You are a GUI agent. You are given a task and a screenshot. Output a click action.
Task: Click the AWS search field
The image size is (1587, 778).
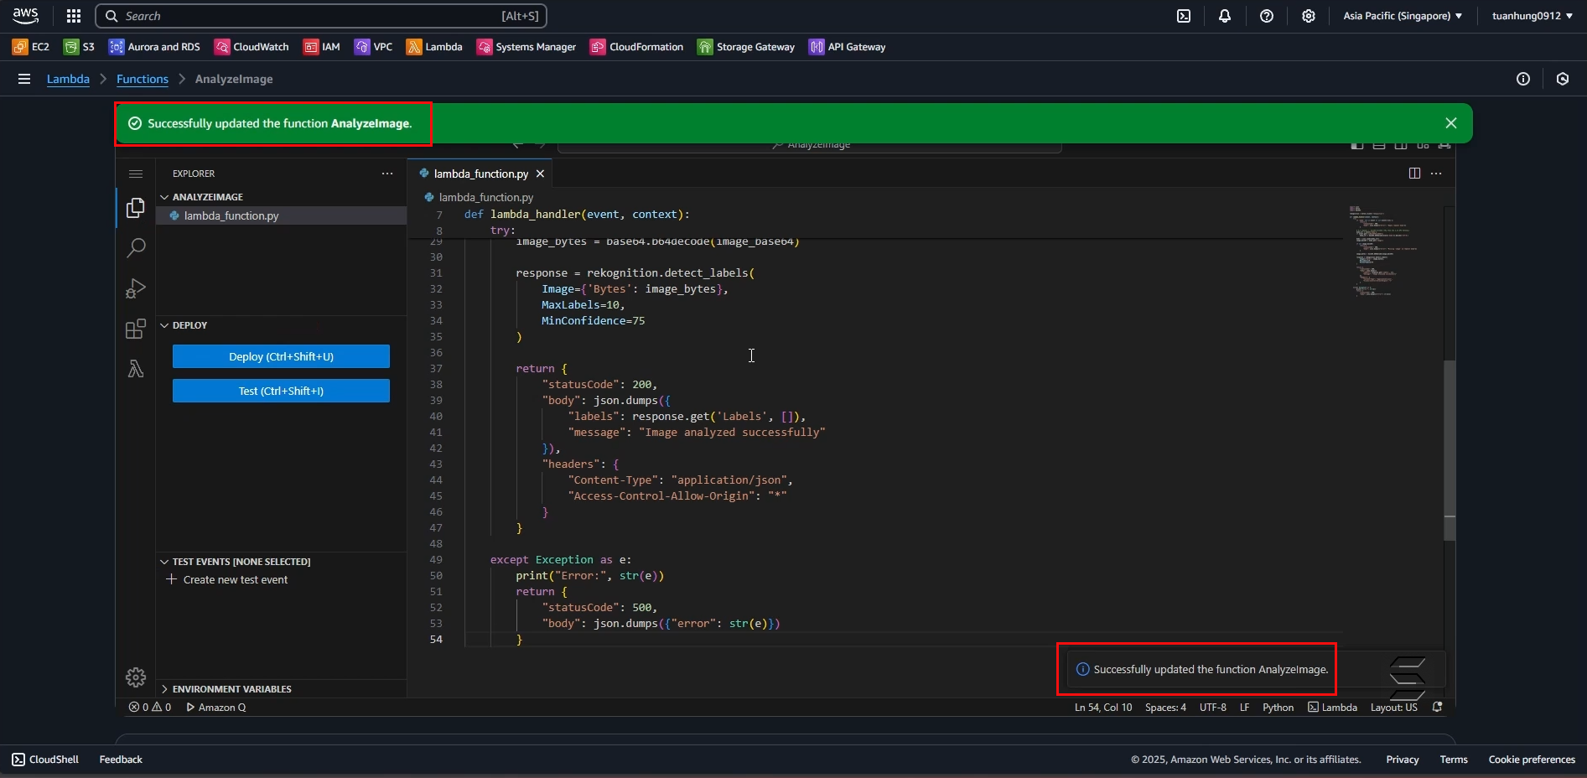(321, 16)
